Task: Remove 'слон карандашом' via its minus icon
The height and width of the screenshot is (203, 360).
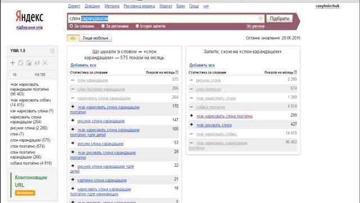Action: (x=73, y=80)
